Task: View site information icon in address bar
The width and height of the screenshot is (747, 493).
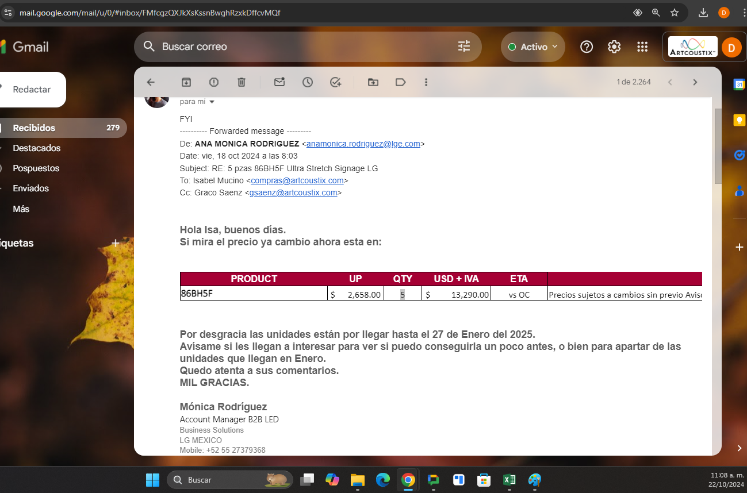Action: pos(7,13)
